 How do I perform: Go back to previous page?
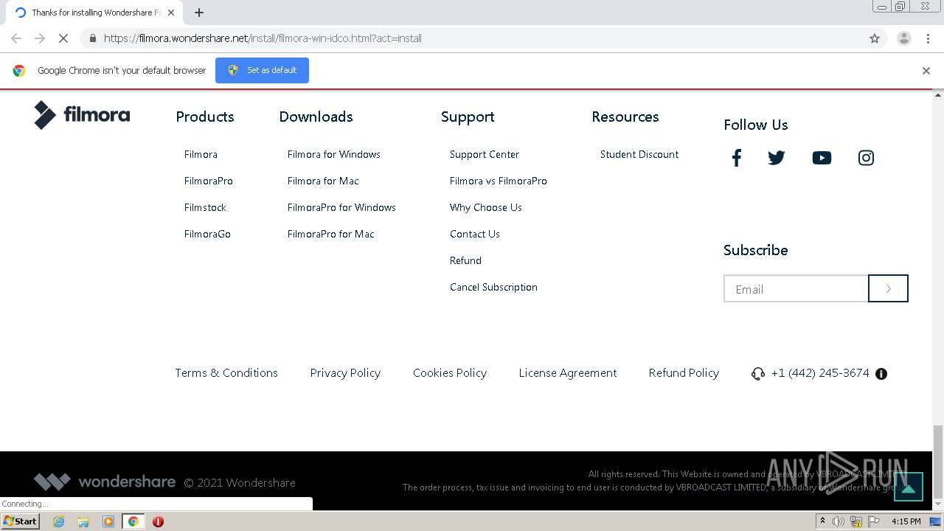[x=16, y=38]
